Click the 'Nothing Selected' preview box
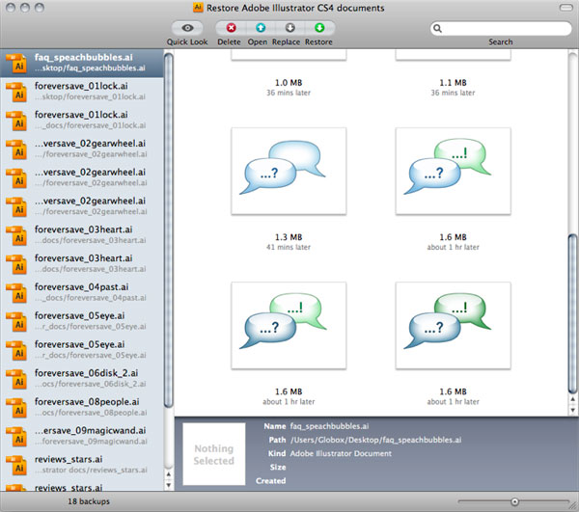 [214, 454]
